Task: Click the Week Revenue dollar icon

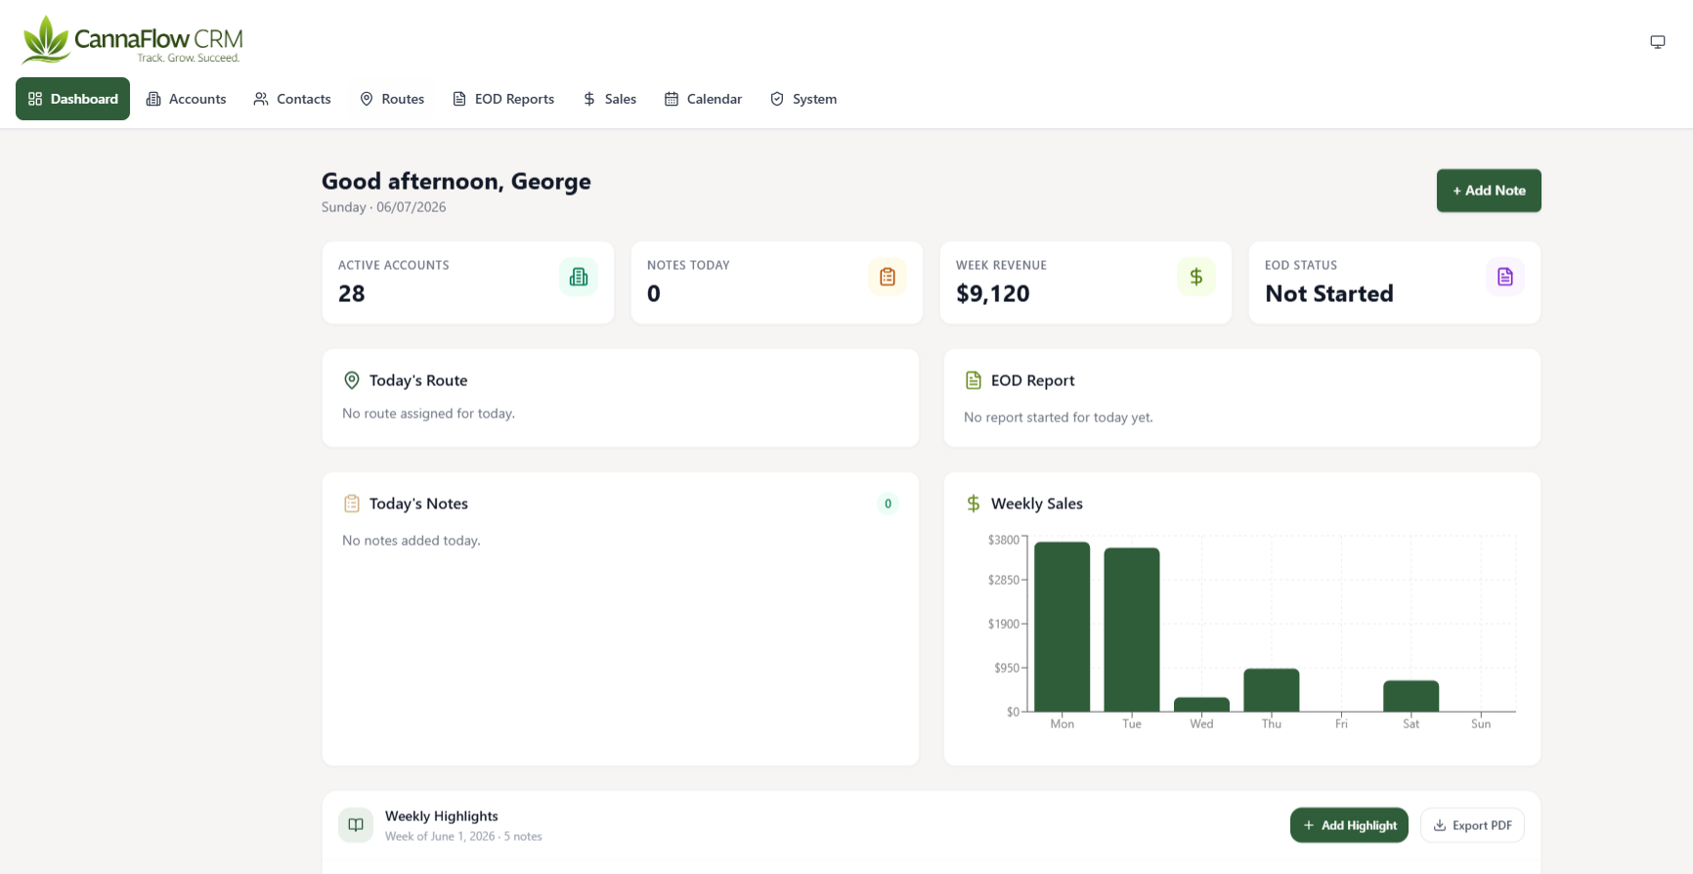Action: [1196, 277]
